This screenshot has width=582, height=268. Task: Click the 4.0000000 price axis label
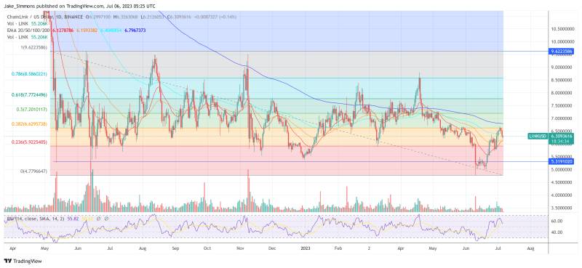click(x=561, y=195)
